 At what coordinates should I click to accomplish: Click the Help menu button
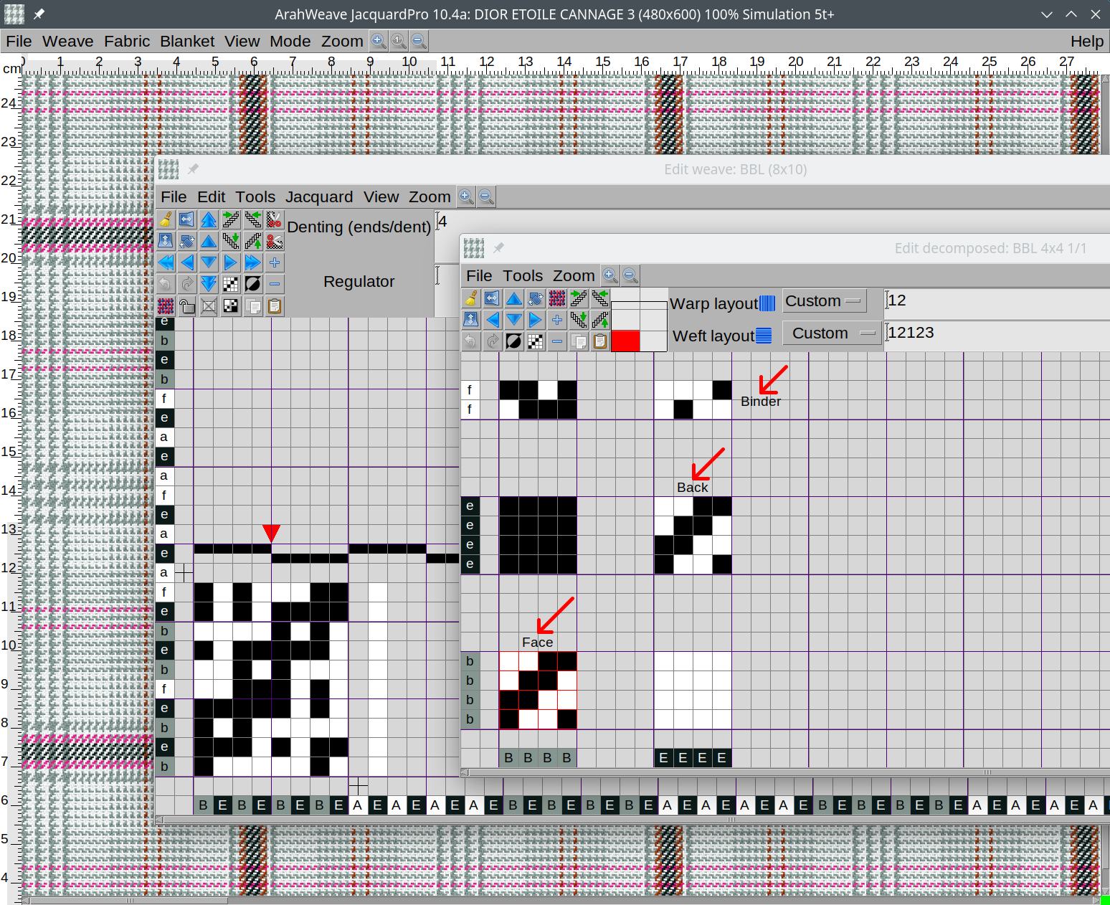1086,42
